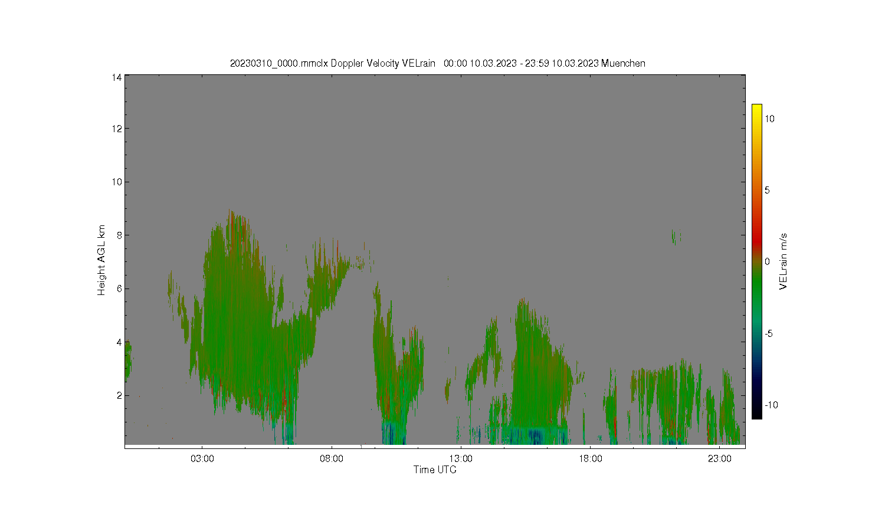
Task: Click the colorbar 5 value label
Action: click(x=768, y=190)
